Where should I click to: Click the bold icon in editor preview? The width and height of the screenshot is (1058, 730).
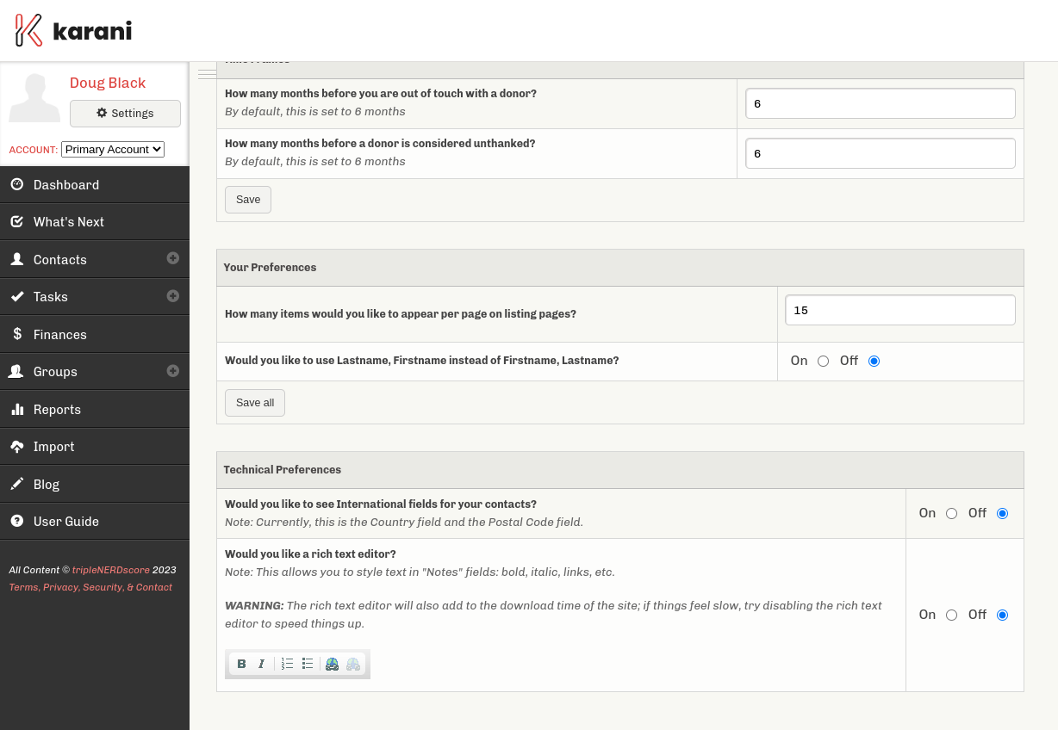[241, 664]
